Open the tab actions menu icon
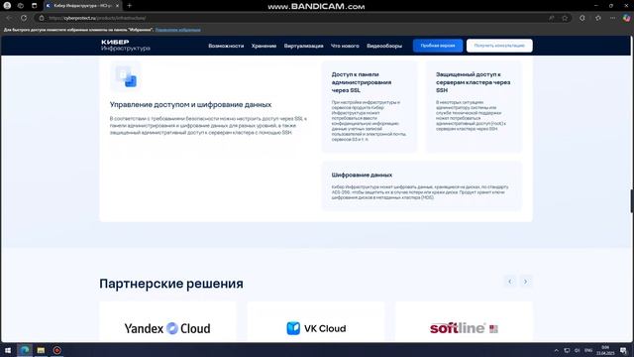Screen dimensions: 634x357 [35, 6]
